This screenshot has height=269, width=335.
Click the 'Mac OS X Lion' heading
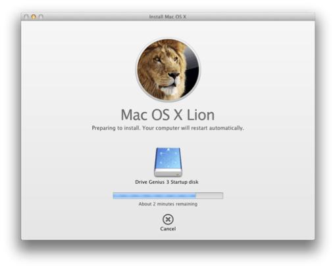(x=168, y=115)
